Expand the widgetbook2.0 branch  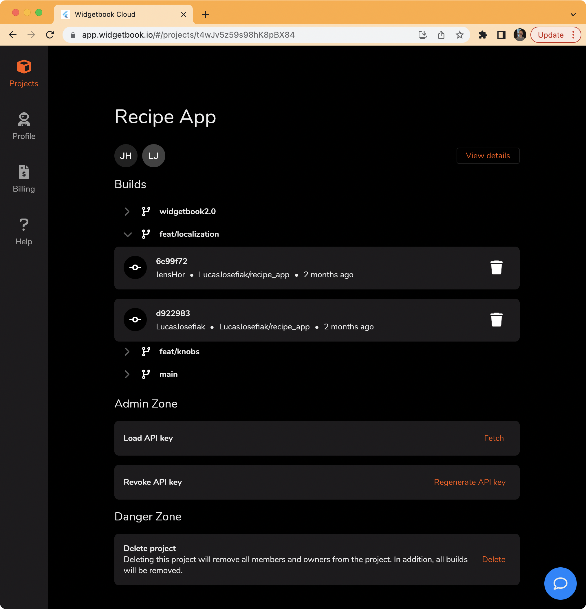pos(127,212)
